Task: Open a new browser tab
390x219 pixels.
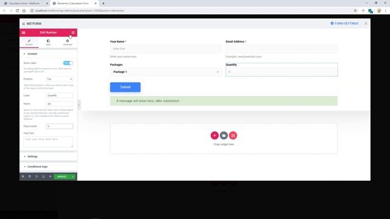Action: [103, 4]
